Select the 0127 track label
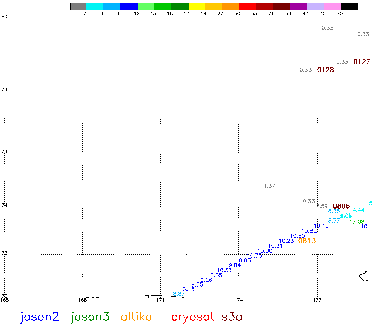 [362, 62]
